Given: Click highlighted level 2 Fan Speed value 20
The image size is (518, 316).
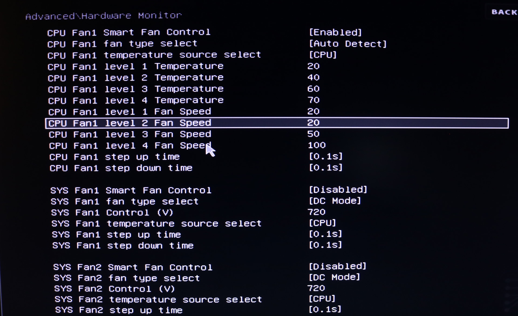Looking at the screenshot, I should pos(313,123).
